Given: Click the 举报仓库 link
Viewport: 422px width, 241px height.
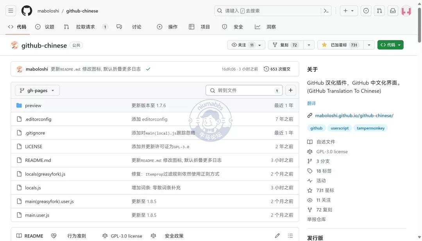Looking at the screenshot, I should 316,219.
